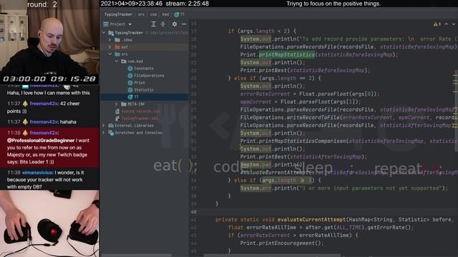The image size is (458, 257).
Task: Expand the out folder
Action: click(x=110, y=47)
